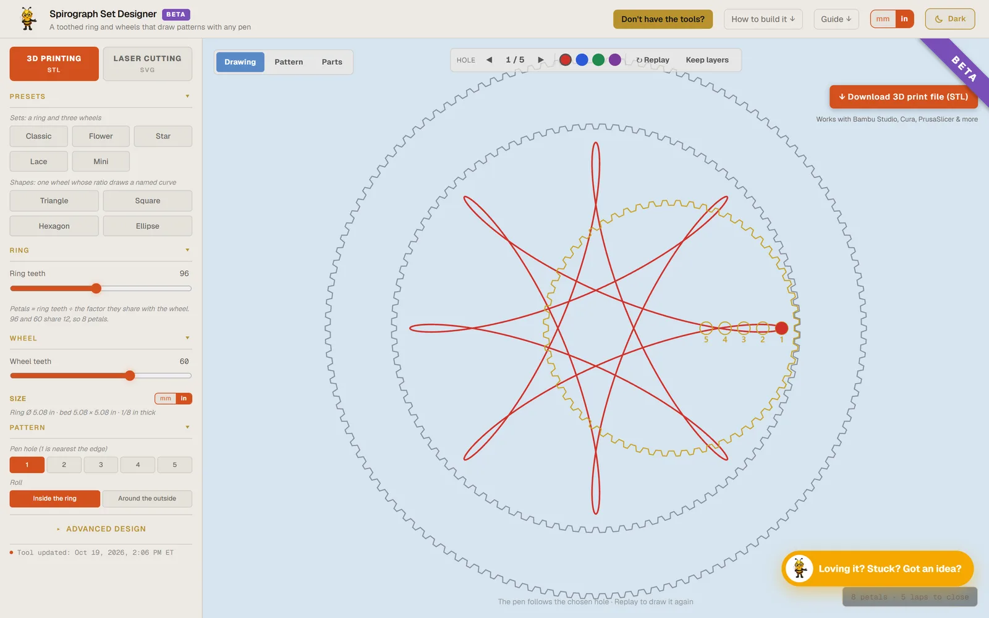989x618 pixels.
Task: Switch to the Pattern tab
Action: pyautogui.click(x=289, y=62)
